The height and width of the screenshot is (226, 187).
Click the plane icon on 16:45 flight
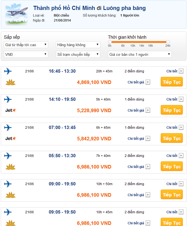coord(8,71)
